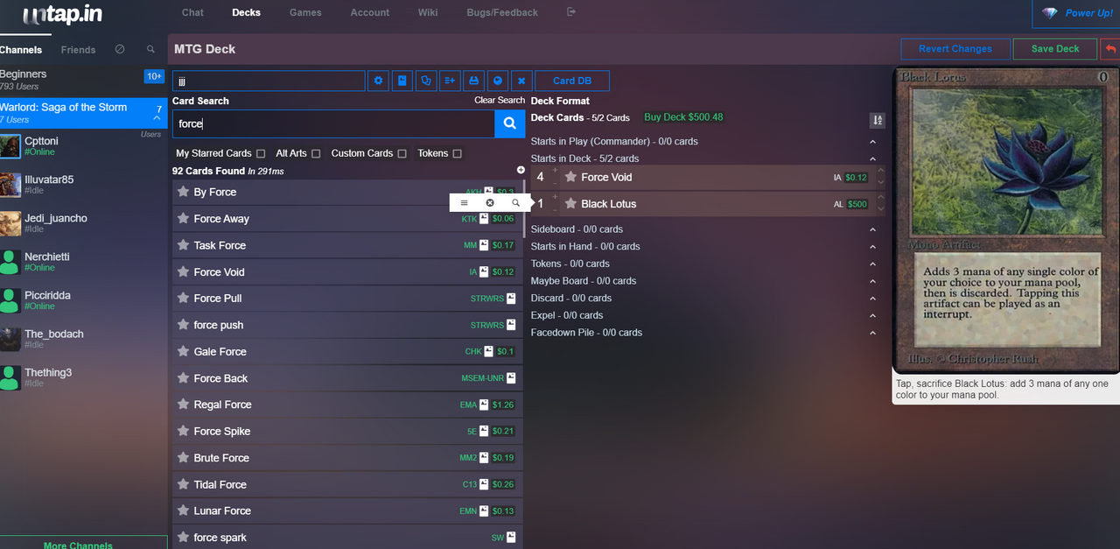Check the Custom Cards checkbox
This screenshot has width=1120, height=549.
point(402,153)
